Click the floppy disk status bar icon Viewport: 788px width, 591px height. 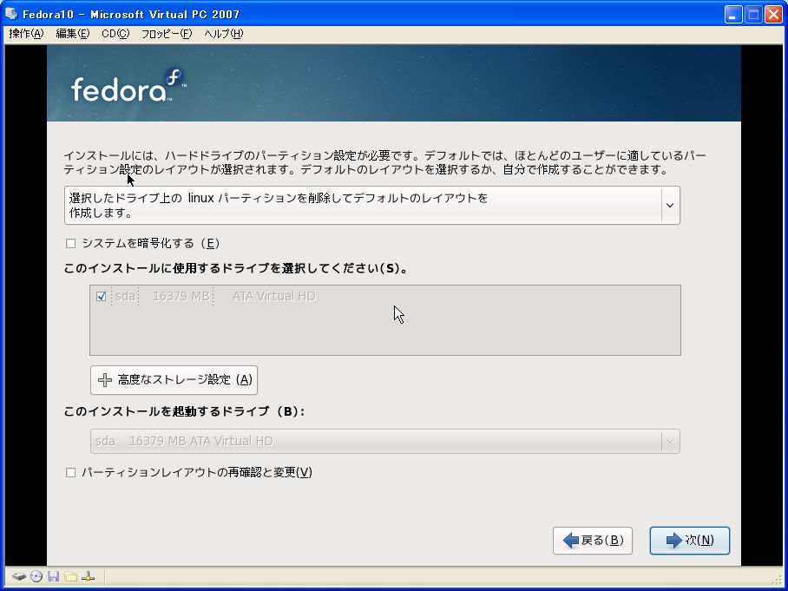(53, 576)
